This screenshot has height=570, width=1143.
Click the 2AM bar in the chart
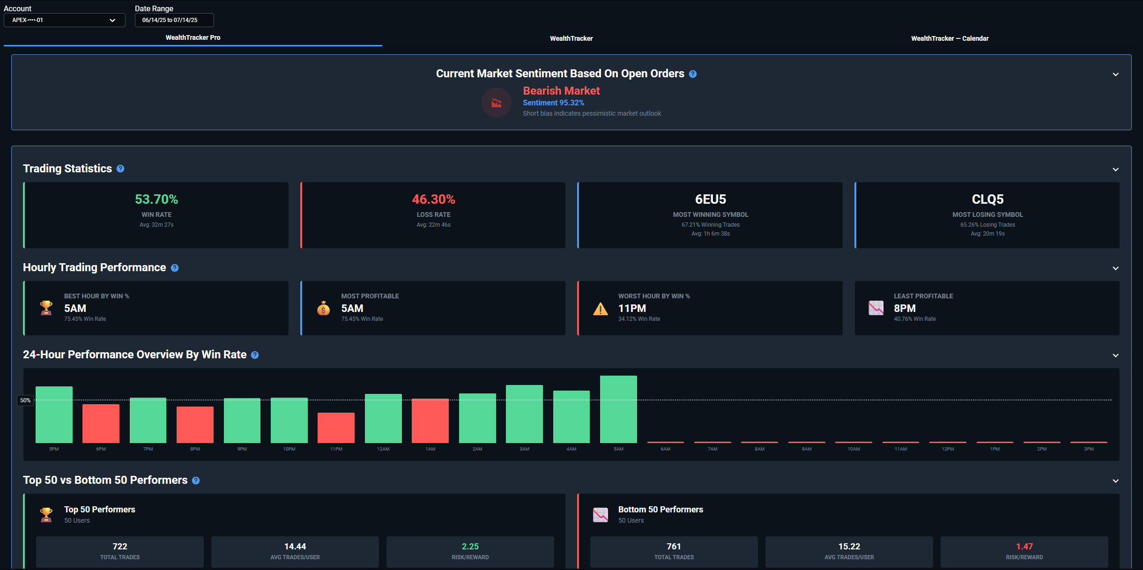click(x=477, y=418)
